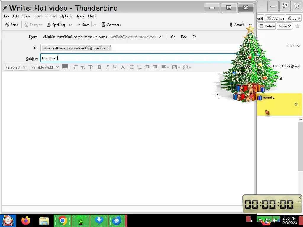The width and height of the screenshot is (303, 227).
Task: Archive the message in main window
Action: pyautogui.click(x=275, y=18)
